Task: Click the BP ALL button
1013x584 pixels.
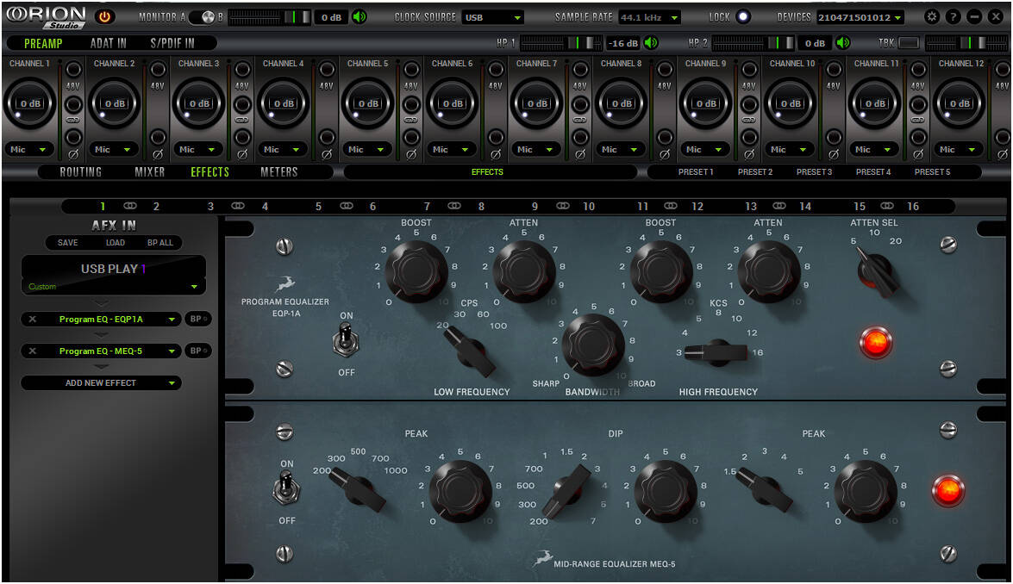Action: pos(160,243)
